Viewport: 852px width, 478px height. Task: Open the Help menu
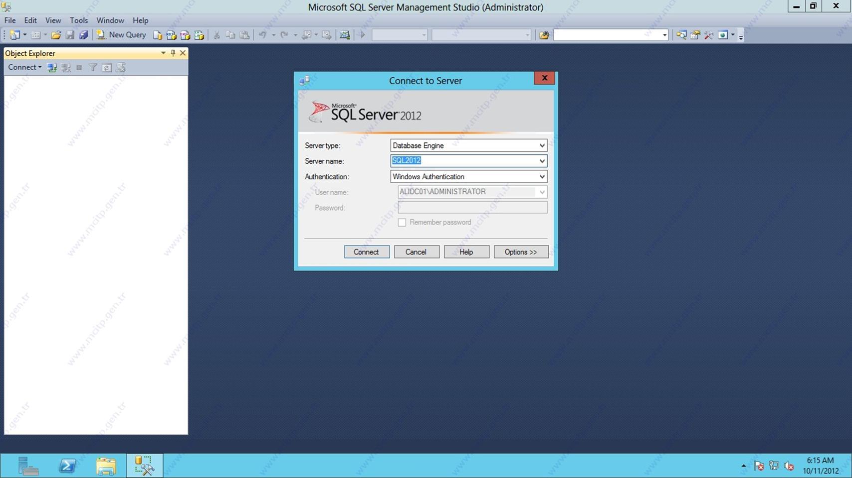140,20
